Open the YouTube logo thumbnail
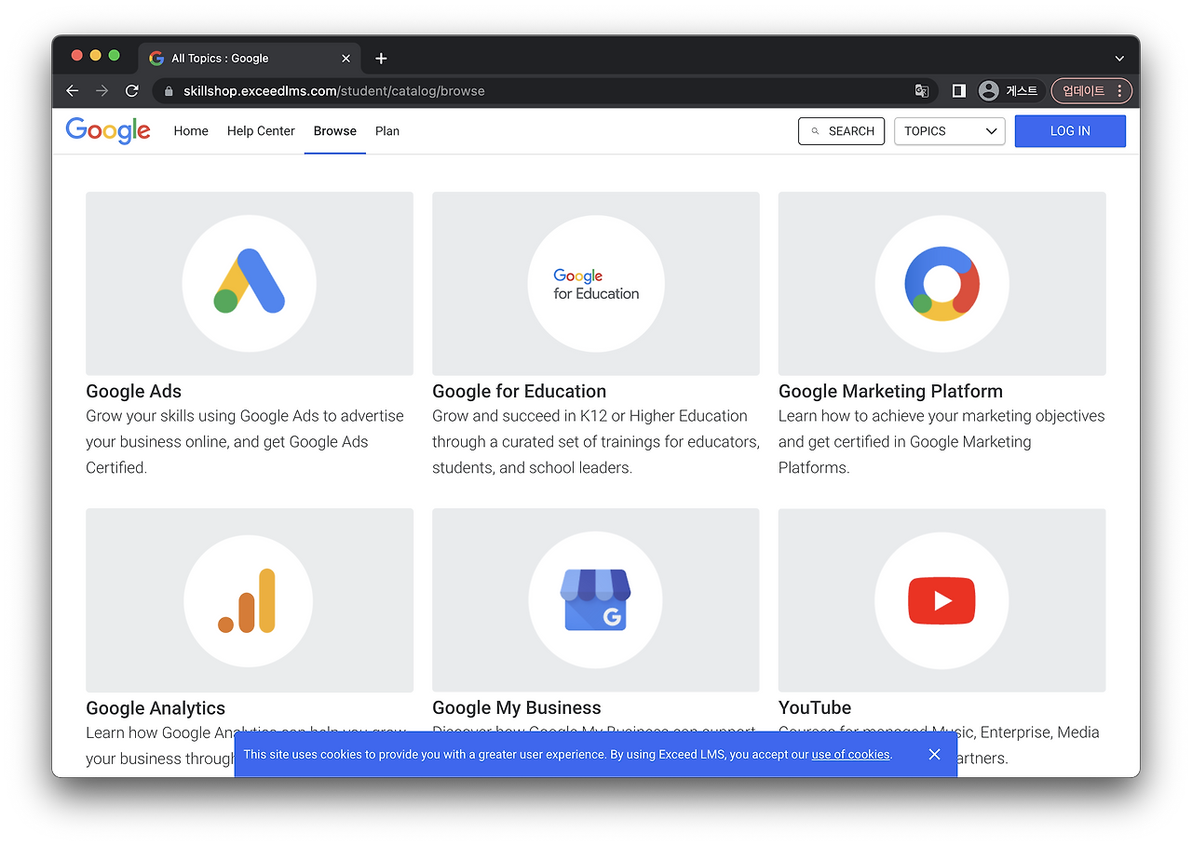This screenshot has width=1192, height=846. [x=942, y=600]
